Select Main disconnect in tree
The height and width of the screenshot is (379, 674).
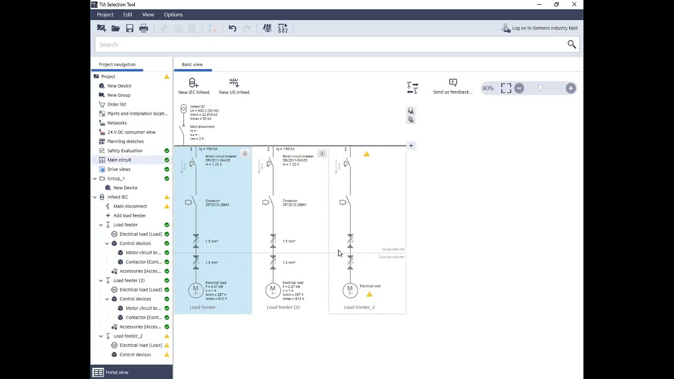(x=130, y=206)
